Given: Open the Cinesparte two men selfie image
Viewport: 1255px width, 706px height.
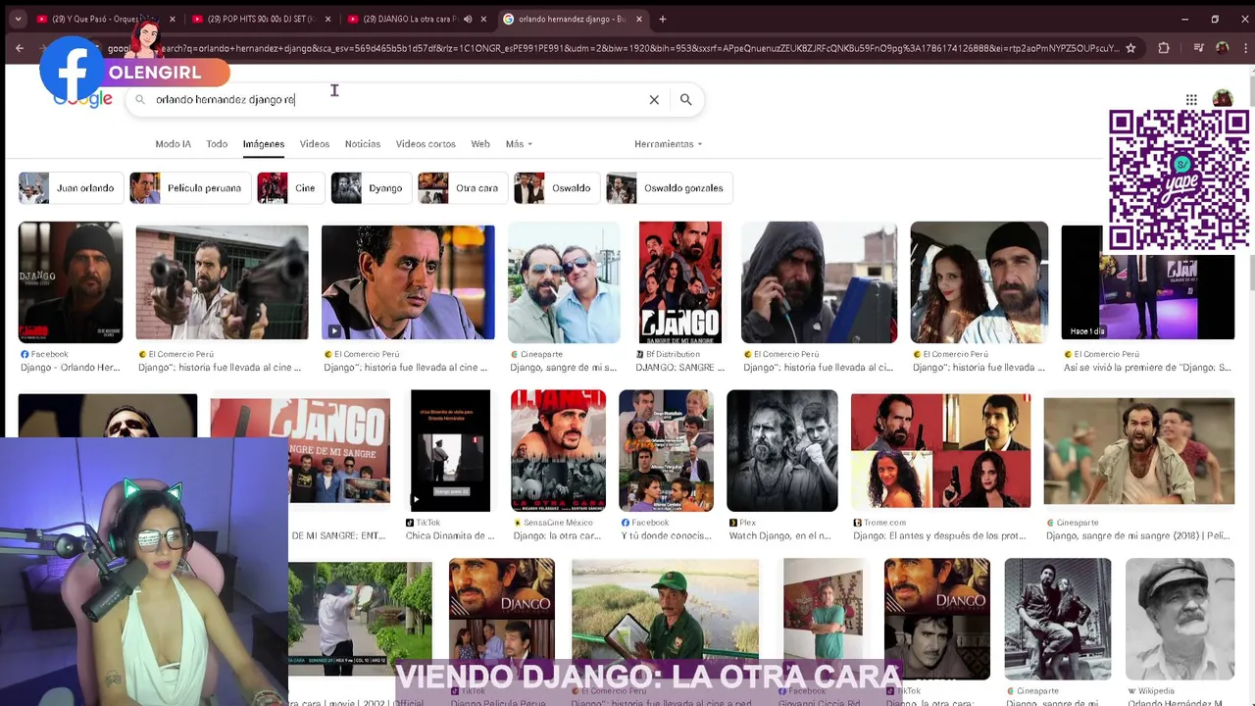Looking at the screenshot, I should point(564,282).
